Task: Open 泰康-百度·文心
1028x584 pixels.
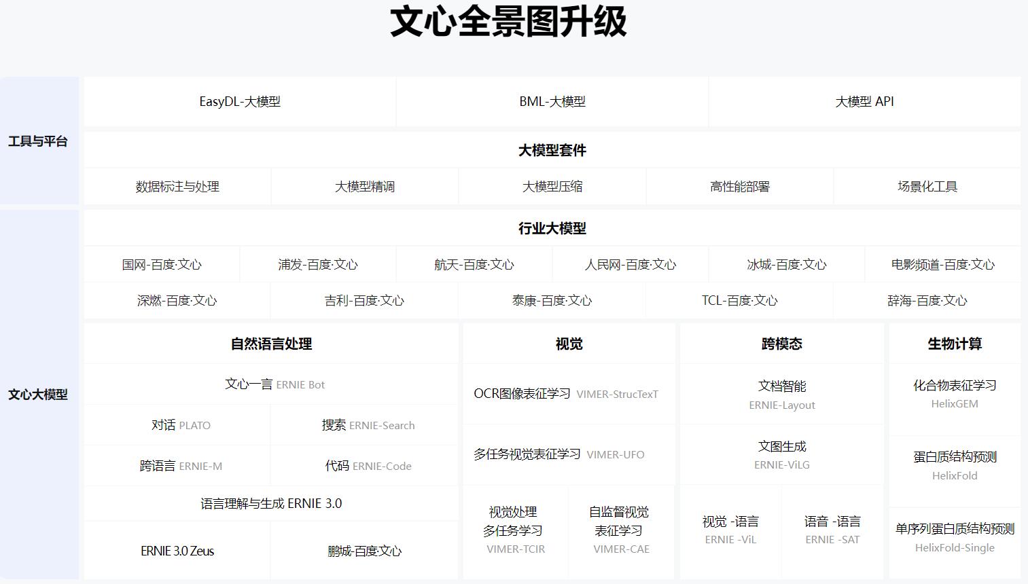Action: coord(552,300)
